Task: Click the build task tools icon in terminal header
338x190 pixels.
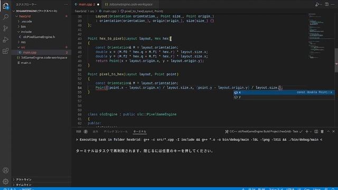Action: (x=227, y=131)
